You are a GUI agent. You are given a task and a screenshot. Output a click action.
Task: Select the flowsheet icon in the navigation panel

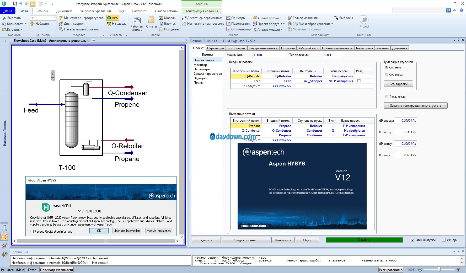point(4,237)
